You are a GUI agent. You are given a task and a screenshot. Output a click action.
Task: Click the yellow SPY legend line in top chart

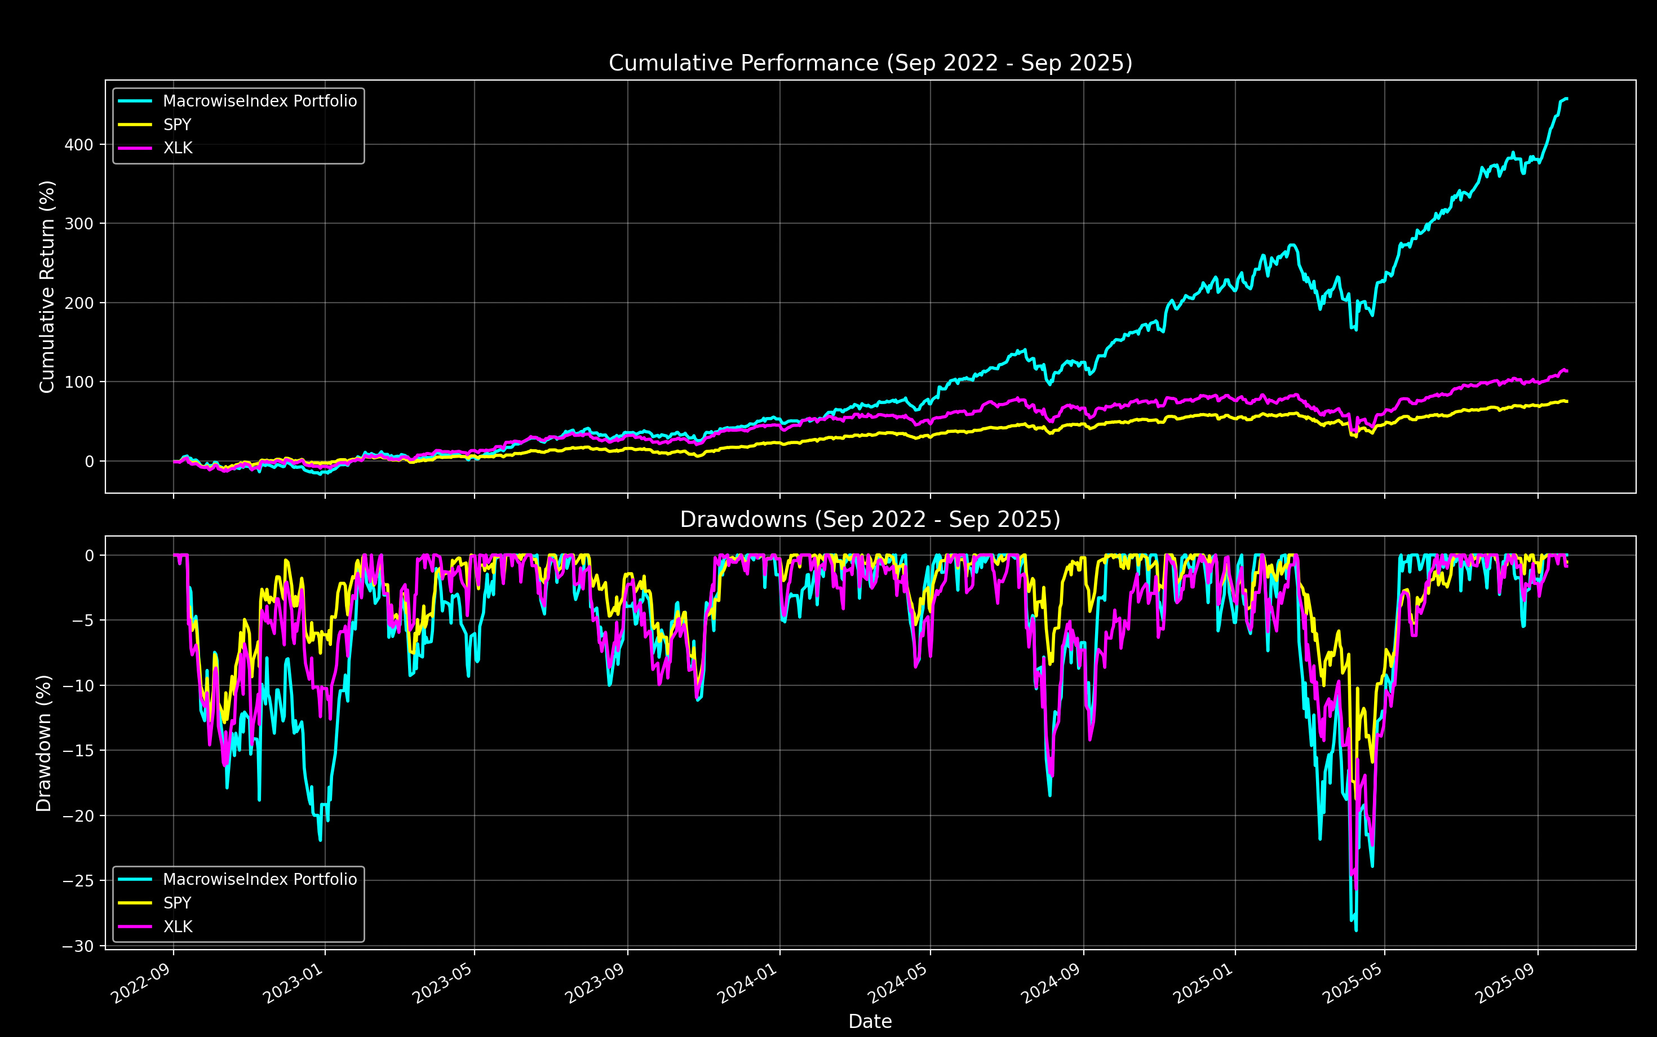coord(135,125)
